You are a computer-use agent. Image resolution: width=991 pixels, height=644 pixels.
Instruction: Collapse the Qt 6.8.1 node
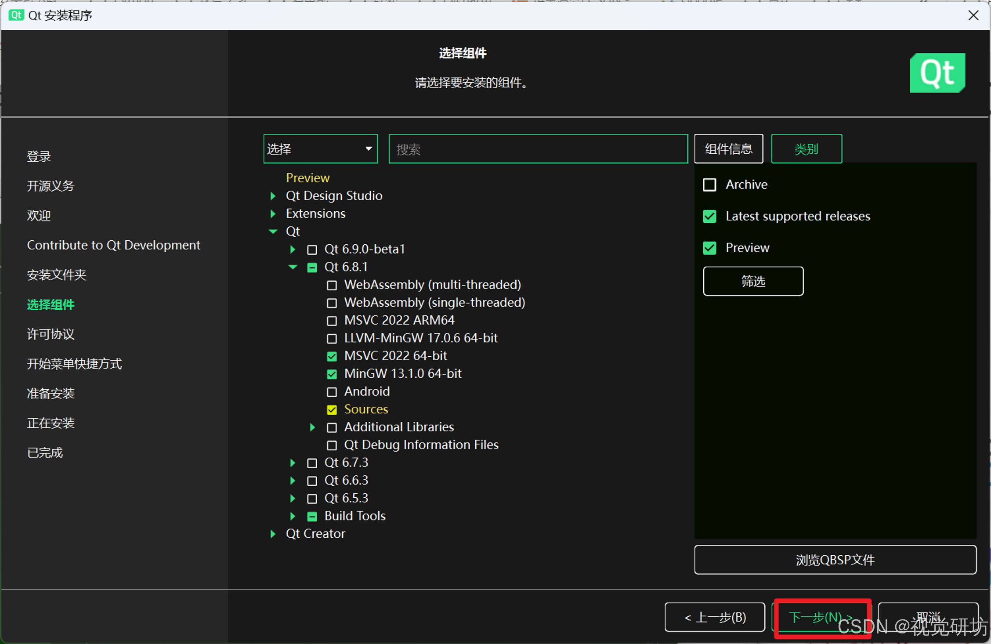point(293,267)
